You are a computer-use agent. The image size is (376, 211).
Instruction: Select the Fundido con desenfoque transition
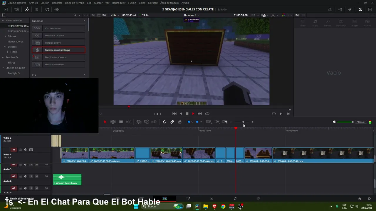point(58,50)
